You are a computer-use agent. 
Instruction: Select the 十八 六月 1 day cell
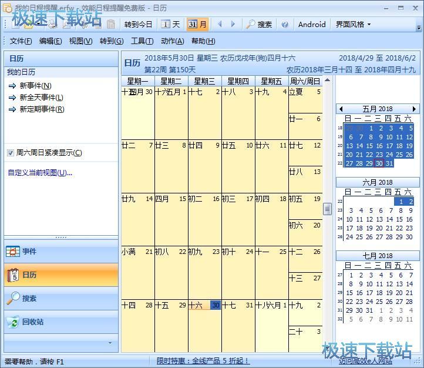[271, 326]
